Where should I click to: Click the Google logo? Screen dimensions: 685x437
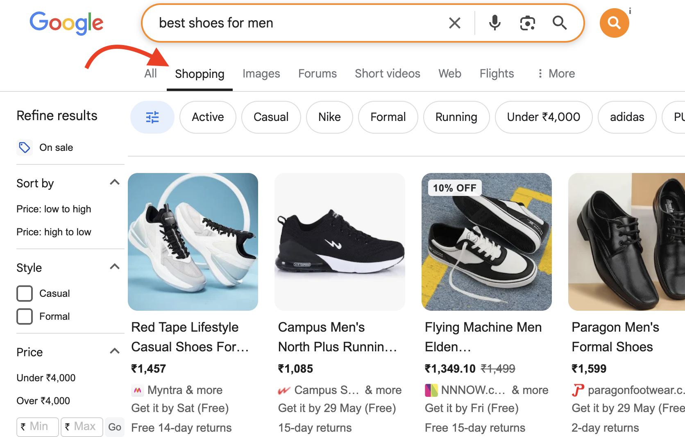66,23
